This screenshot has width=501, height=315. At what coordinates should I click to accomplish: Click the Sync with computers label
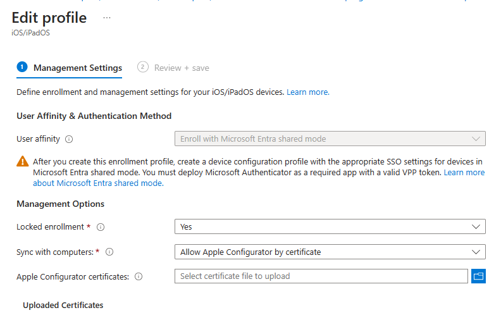55,252
